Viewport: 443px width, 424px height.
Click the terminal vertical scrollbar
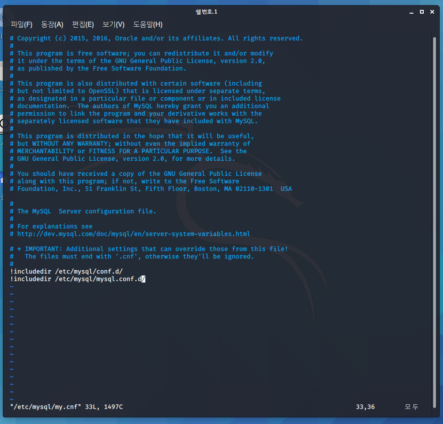[x=435, y=222]
